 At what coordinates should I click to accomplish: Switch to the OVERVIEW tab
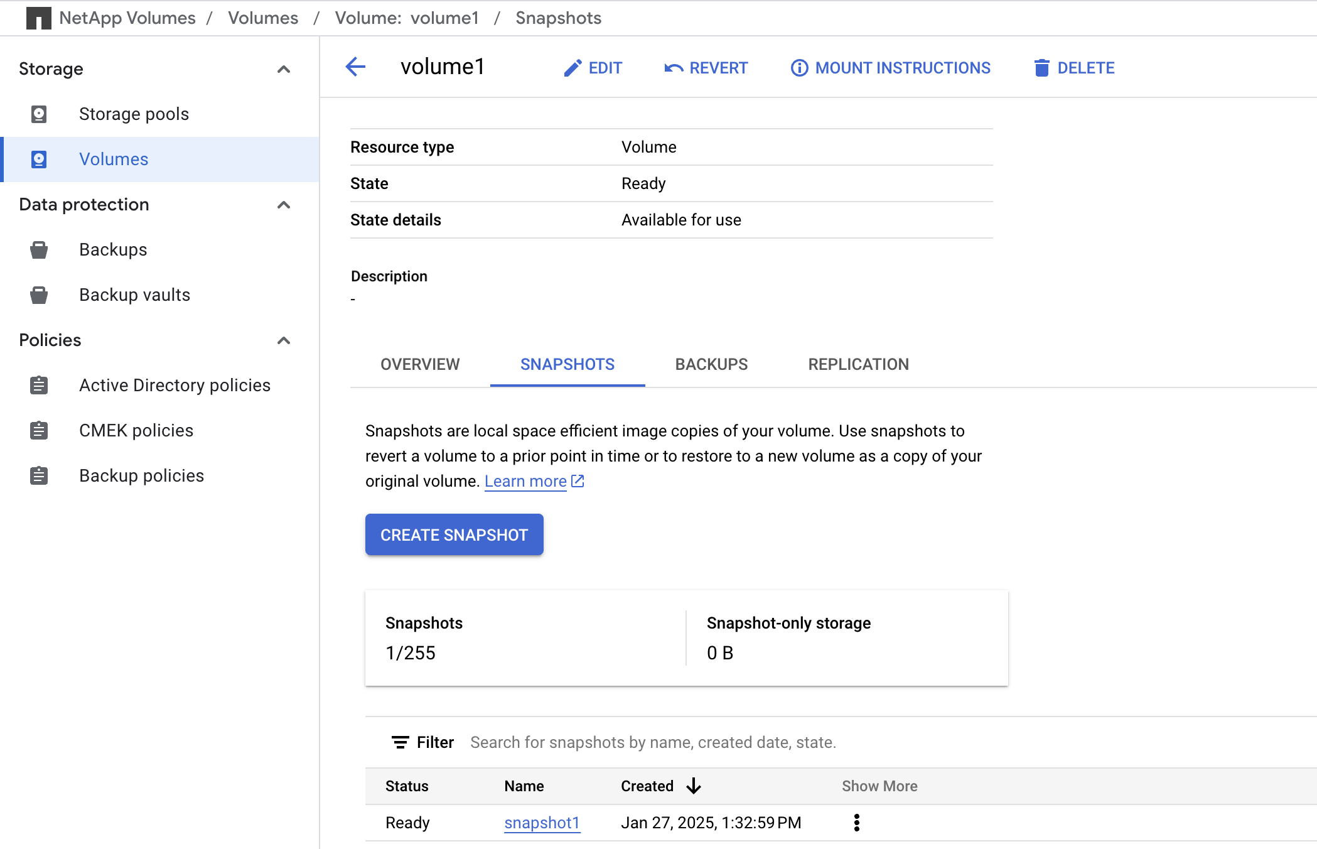tap(420, 364)
